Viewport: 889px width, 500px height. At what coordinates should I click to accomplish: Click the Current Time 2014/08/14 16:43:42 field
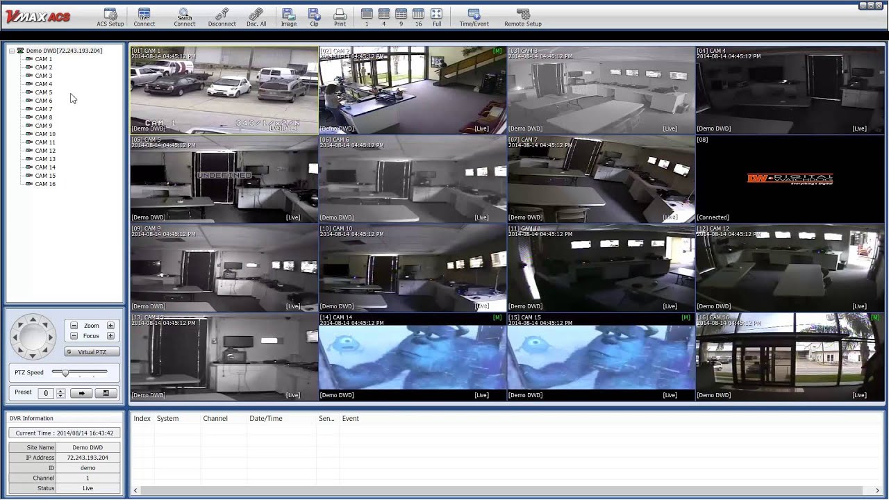(x=65, y=433)
